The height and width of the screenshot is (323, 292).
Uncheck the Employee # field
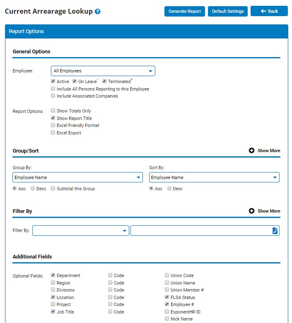pyautogui.click(x=167, y=304)
